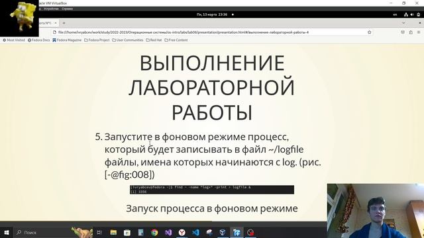Open VirtualBox Справка menu

67,9
